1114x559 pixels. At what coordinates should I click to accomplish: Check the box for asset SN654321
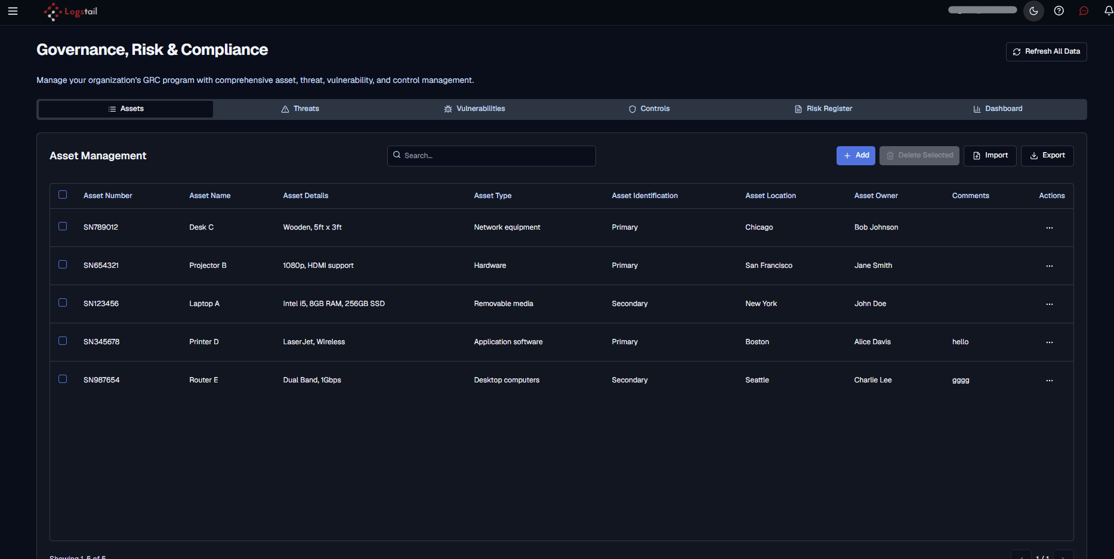[63, 264]
